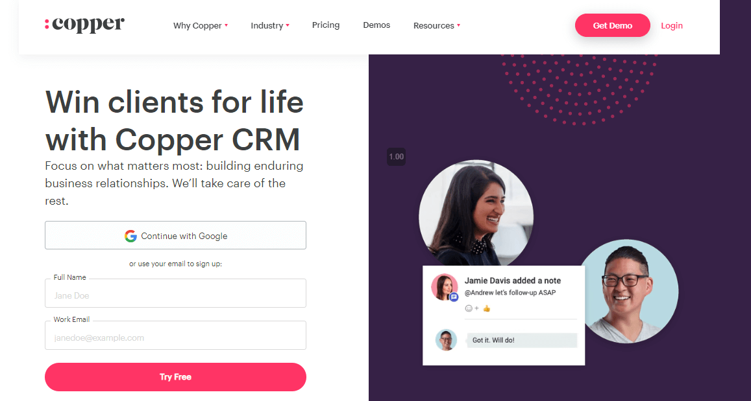Expand the Why Copper menu

click(x=200, y=26)
